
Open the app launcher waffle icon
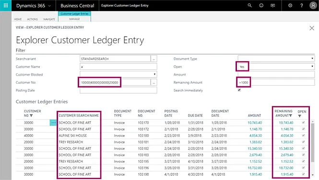(6, 5)
